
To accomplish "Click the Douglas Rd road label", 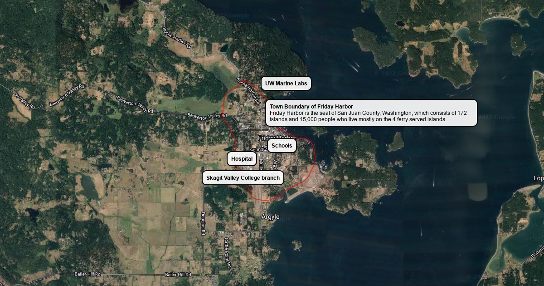I will tap(203, 223).
